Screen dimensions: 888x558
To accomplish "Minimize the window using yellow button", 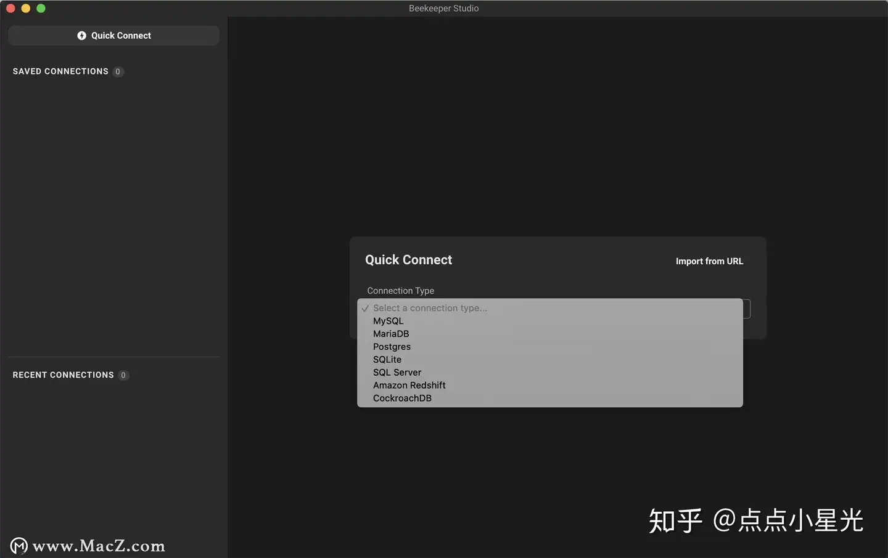I will [26, 8].
